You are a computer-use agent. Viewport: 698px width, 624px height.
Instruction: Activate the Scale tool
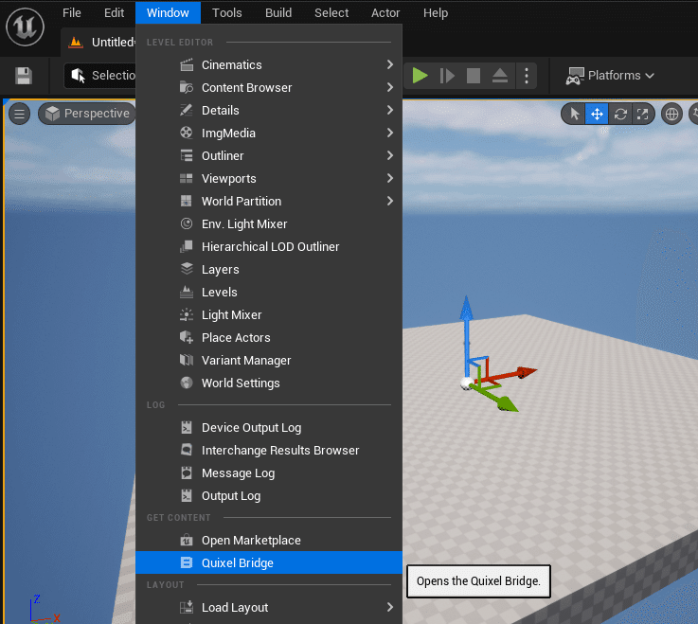[x=643, y=114]
